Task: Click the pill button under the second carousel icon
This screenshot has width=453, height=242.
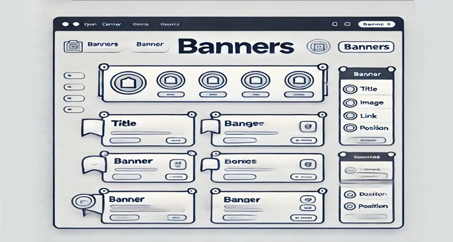Action: point(171,95)
